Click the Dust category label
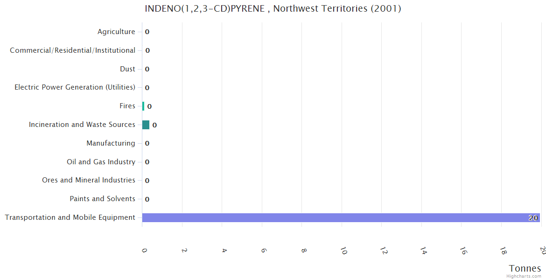This screenshot has height=280, width=546. [127, 69]
